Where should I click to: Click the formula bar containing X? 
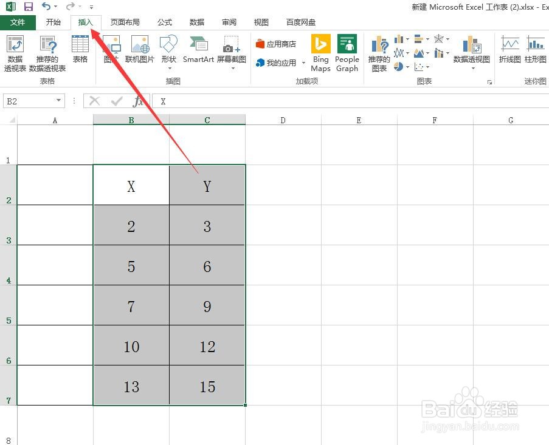coord(350,101)
